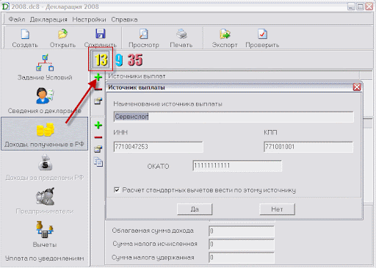Click the Облагаемая сумма дохода field
Screen dimensions: 376x268
tap(242, 231)
